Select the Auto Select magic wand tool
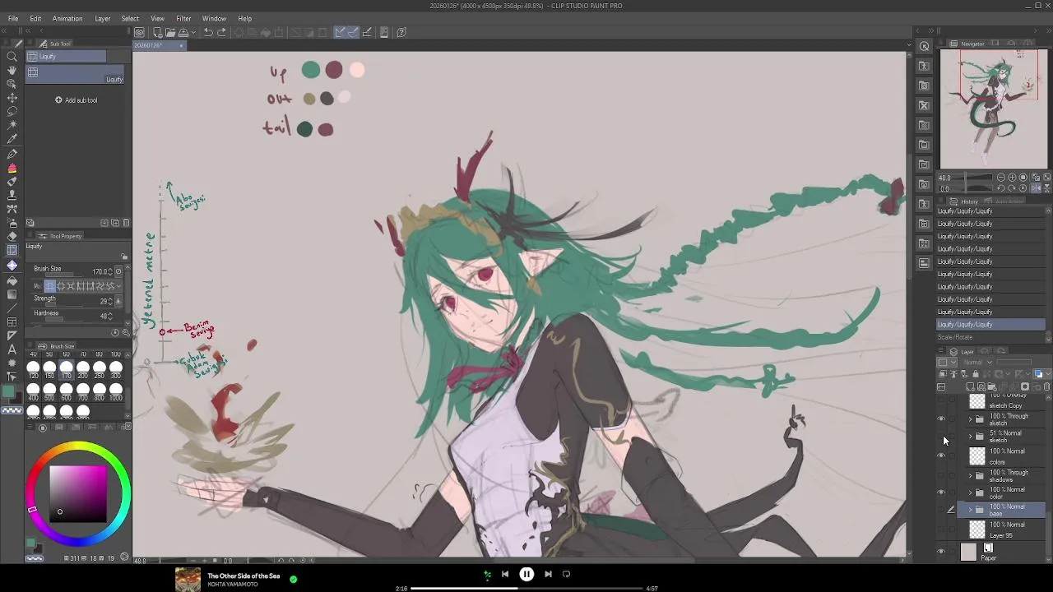Viewport: 1053px width, 592px height. coord(12,125)
